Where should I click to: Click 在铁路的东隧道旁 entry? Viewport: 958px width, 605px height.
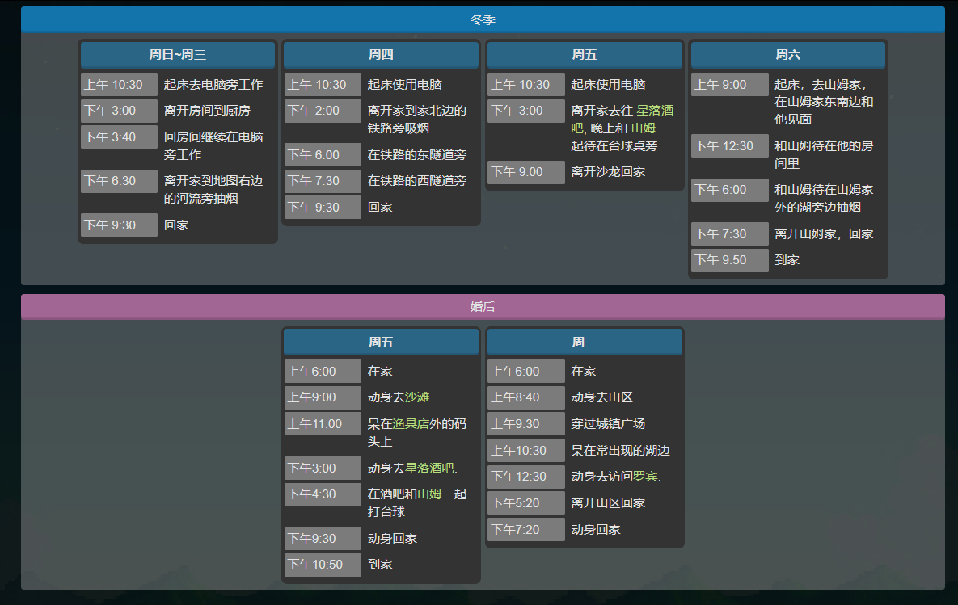click(x=416, y=155)
